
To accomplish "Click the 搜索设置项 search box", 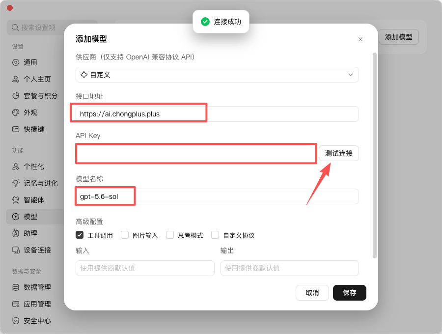I will [x=52, y=28].
